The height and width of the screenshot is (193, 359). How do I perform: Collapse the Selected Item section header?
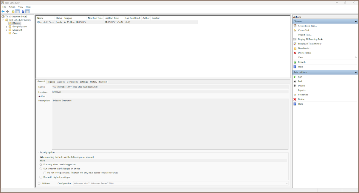point(356,72)
